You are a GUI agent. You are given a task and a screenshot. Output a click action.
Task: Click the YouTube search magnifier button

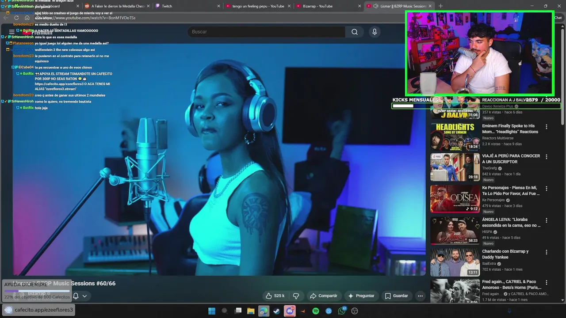[355, 32]
